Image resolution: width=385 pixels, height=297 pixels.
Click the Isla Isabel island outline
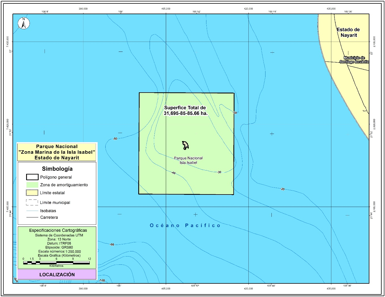click(x=185, y=145)
